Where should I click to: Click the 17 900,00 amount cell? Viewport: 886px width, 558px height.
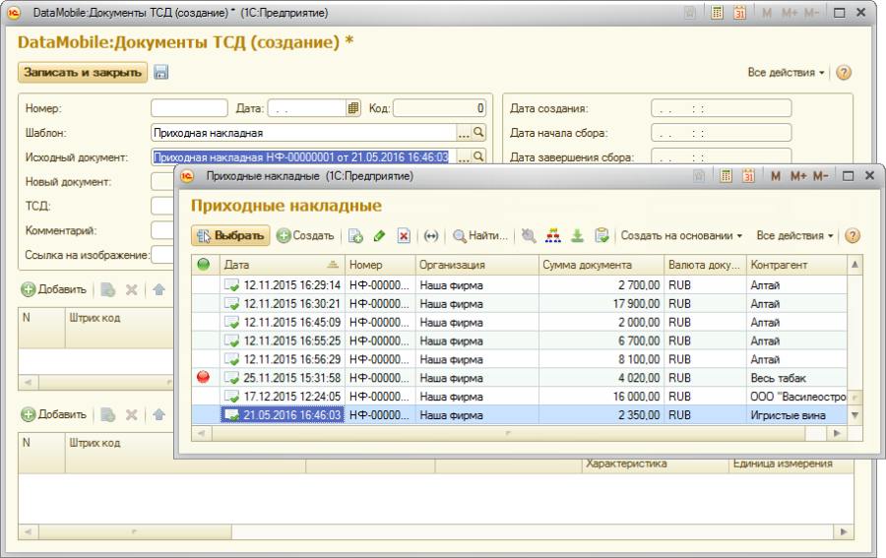pyautogui.click(x=601, y=304)
